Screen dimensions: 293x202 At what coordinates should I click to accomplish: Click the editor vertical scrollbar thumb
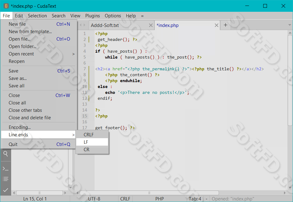(290, 81)
